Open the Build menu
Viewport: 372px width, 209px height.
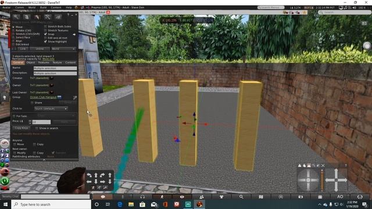[43, 8]
